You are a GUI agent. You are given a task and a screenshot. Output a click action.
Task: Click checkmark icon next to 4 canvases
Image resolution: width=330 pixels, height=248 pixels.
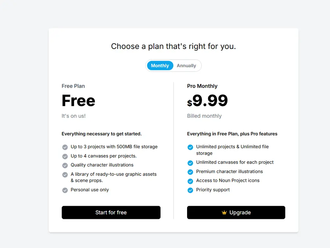(65, 156)
